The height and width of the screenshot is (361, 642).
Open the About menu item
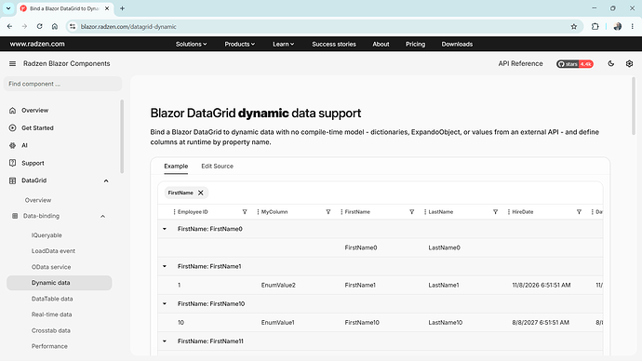tap(381, 45)
